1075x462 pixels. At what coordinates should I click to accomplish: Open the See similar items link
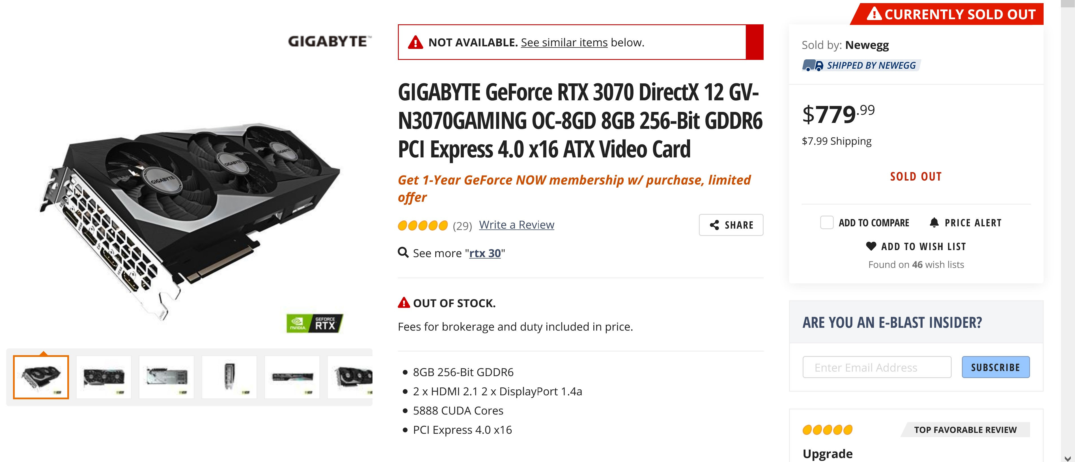pyautogui.click(x=564, y=43)
